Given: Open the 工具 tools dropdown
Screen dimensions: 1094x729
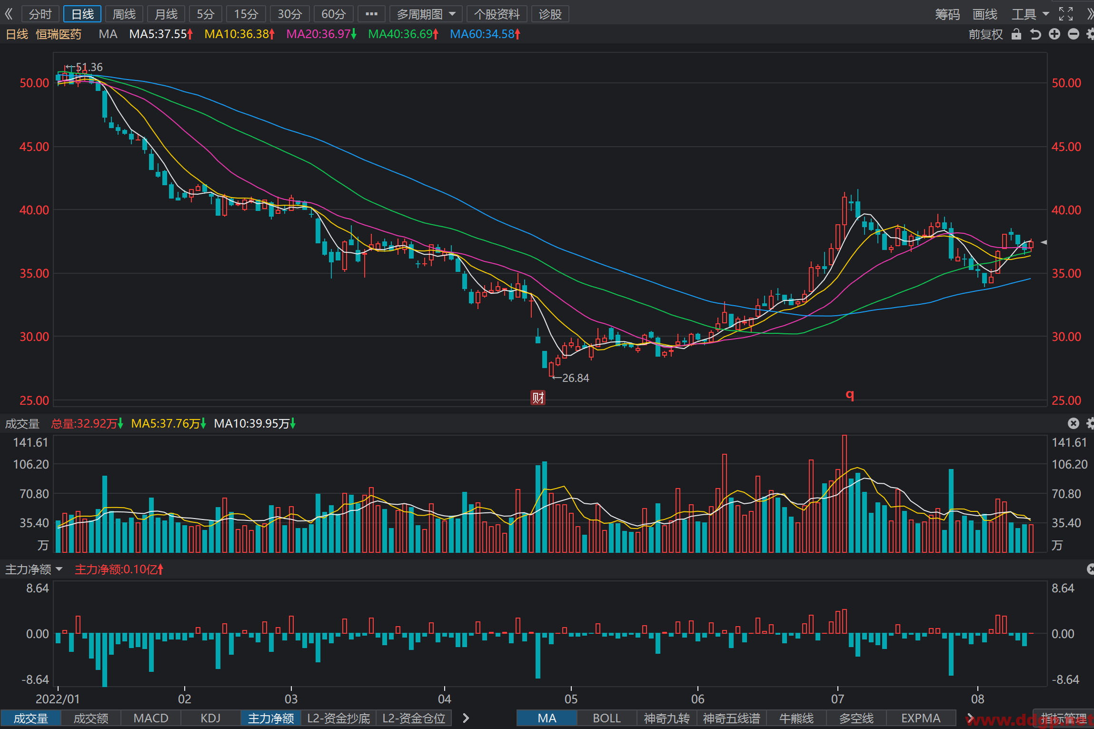Looking at the screenshot, I should click(x=1030, y=14).
